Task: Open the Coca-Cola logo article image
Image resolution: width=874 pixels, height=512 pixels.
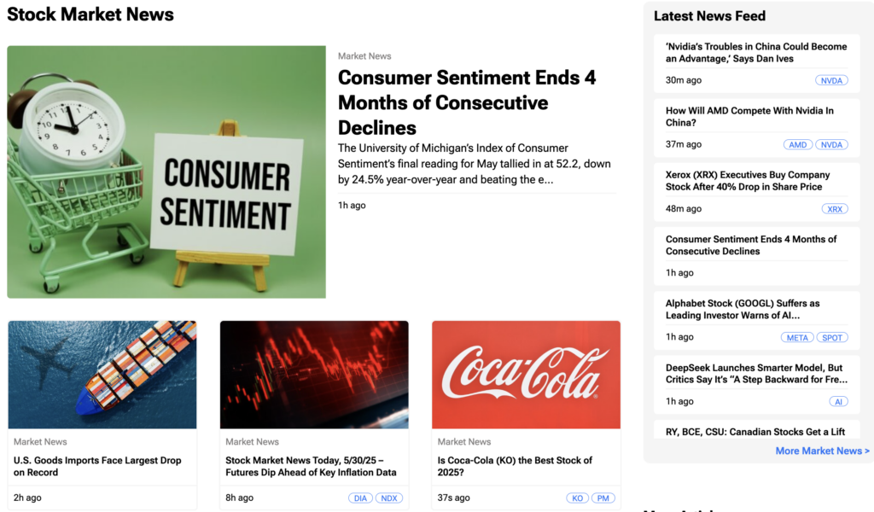Action: (526, 375)
